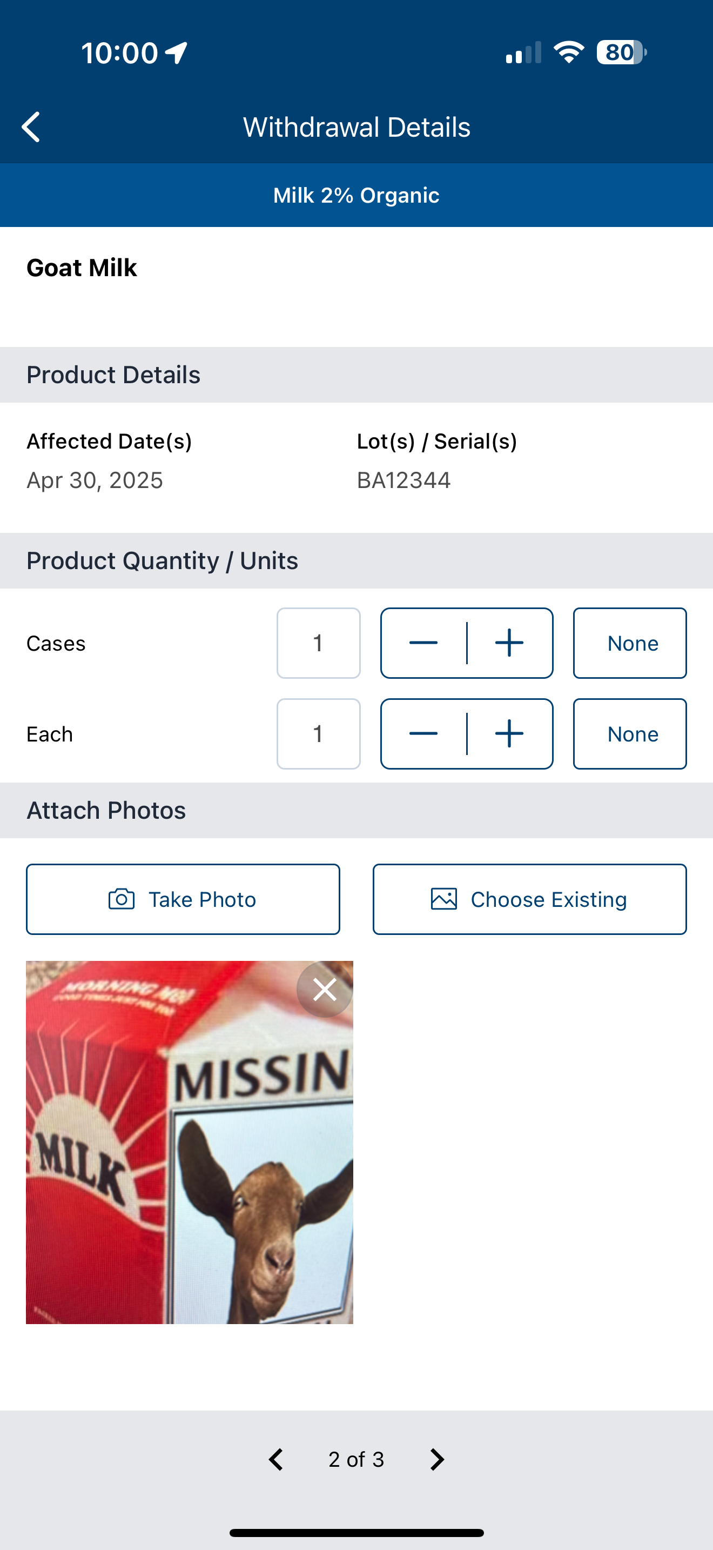The width and height of the screenshot is (713, 1550).
Task: Tap the Each quantity field
Action: (x=318, y=733)
